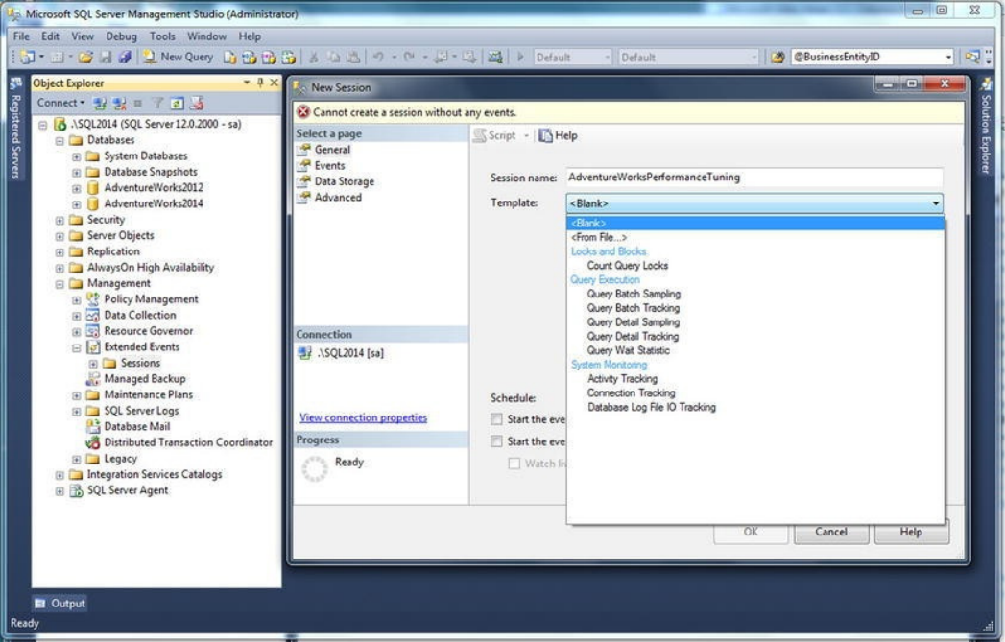Click the Undo arrow icon in toolbar
The width and height of the screenshot is (1005, 642).
378,57
